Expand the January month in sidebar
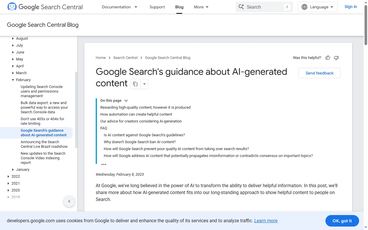The height and width of the screenshot is (230, 368). tap(13, 170)
